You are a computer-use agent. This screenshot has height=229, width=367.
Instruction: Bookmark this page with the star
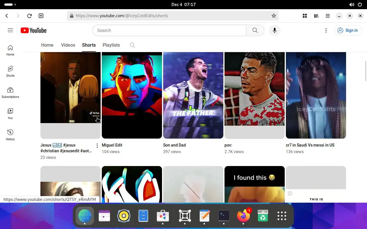[274, 16]
